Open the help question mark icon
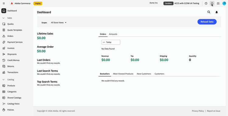 click(x=206, y=3)
